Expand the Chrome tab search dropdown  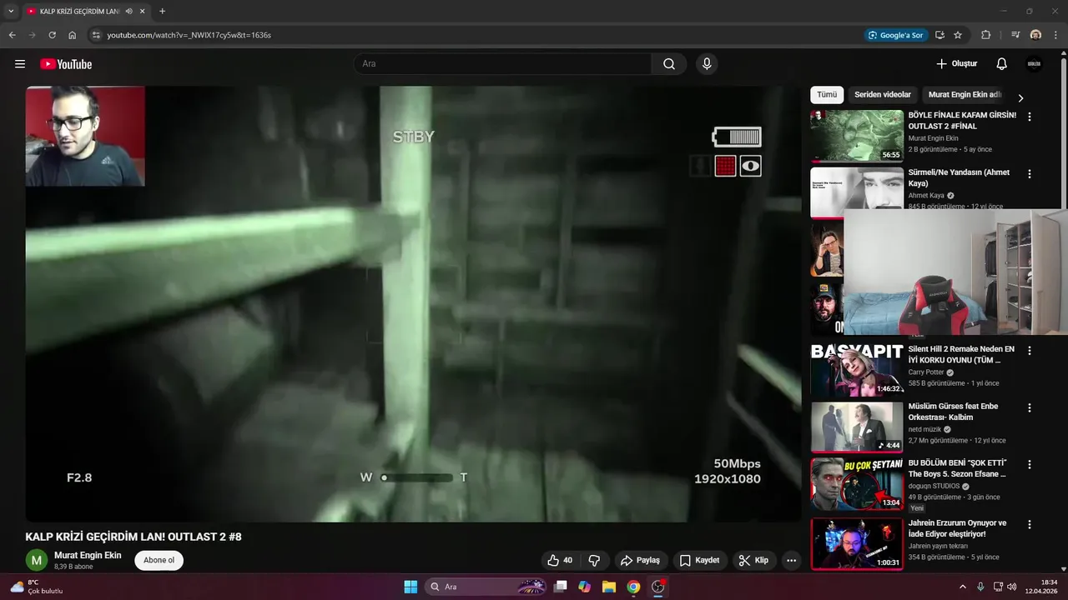coord(11,11)
